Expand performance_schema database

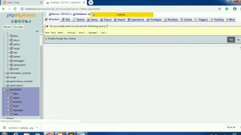pos(5,81)
